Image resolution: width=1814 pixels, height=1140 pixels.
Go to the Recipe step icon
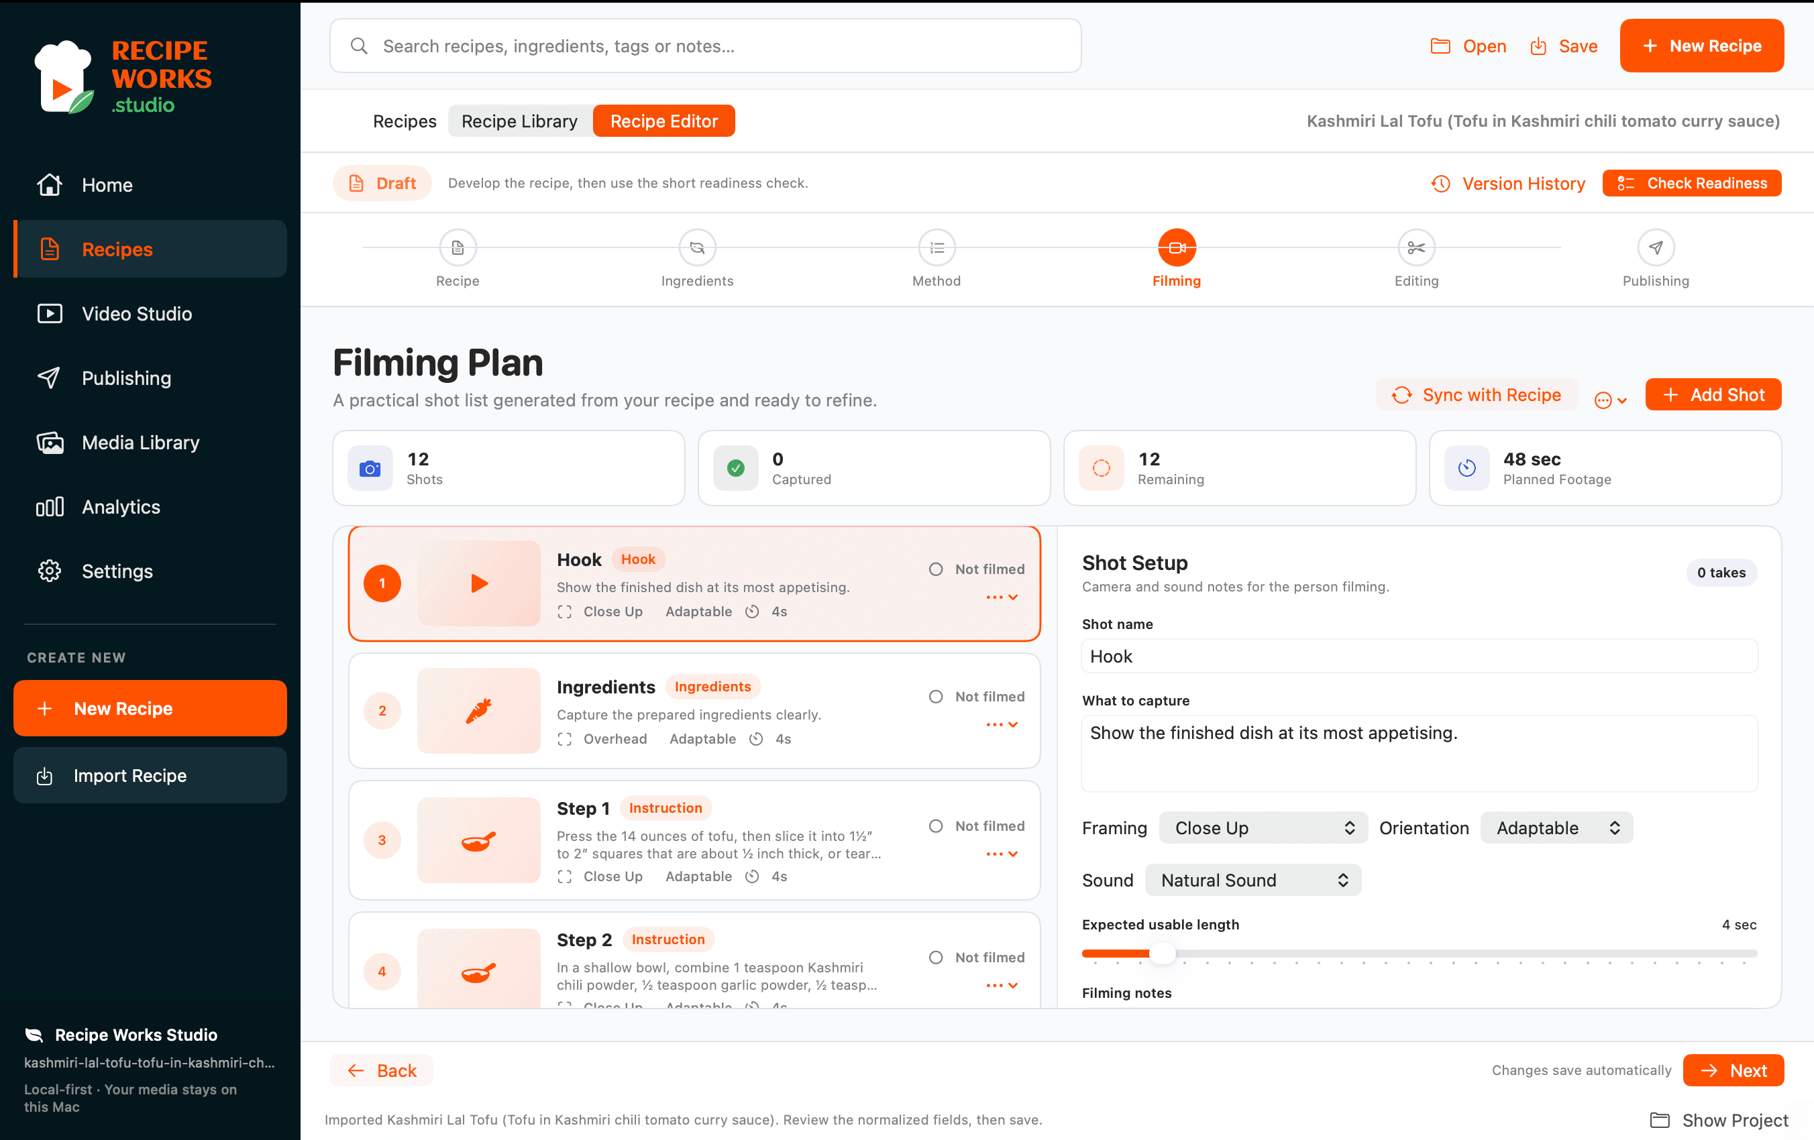pyautogui.click(x=458, y=247)
